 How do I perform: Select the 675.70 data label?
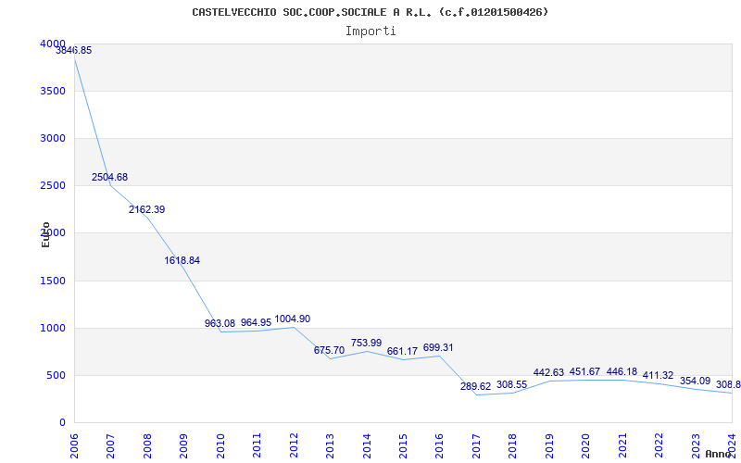pos(330,350)
